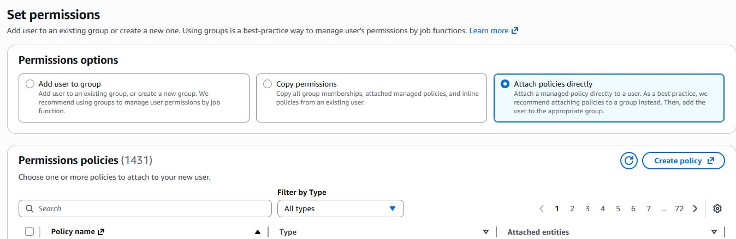Select the Add user to group option
This screenshot has width=736, height=239.
pyautogui.click(x=30, y=84)
